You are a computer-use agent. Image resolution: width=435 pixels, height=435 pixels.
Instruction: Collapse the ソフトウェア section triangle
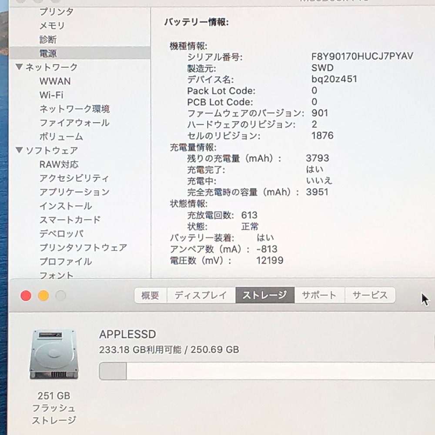coord(19,151)
